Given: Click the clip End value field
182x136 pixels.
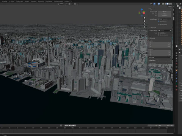Looking at the screenshot, I should tap(165, 16).
